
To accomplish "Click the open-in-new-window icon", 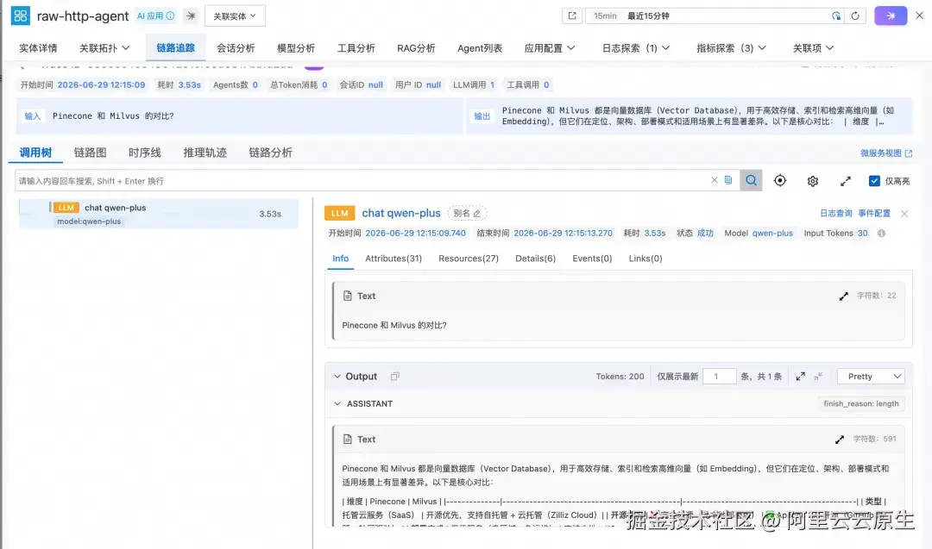I will point(572,16).
